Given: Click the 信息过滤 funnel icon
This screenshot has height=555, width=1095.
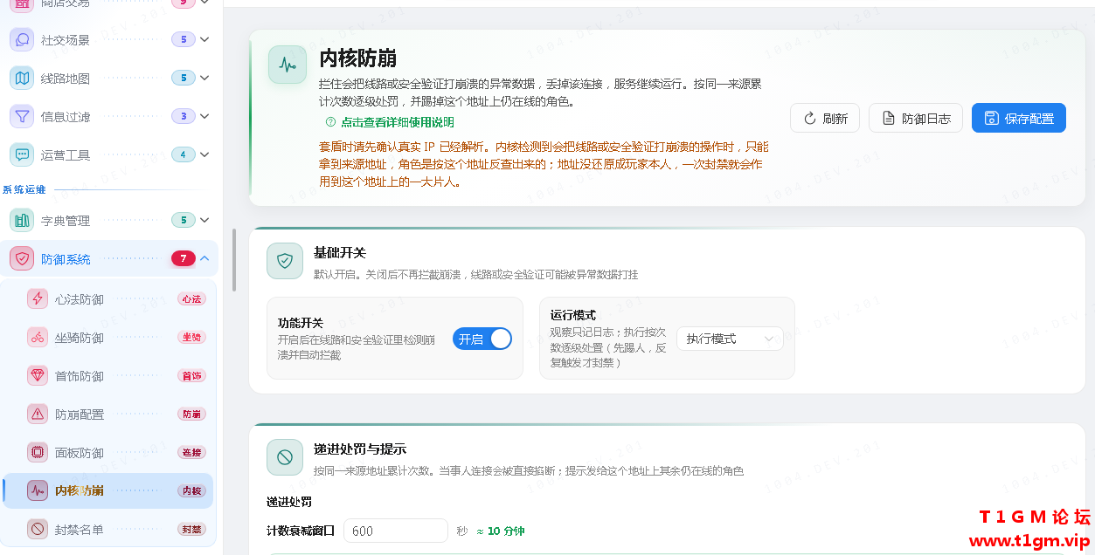Looking at the screenshot, I should [x=22, y=116].
